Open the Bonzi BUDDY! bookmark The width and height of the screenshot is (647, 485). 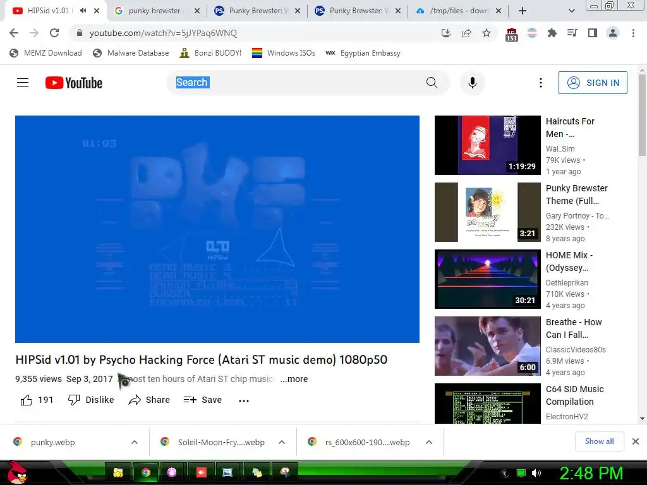coord(210,53)
